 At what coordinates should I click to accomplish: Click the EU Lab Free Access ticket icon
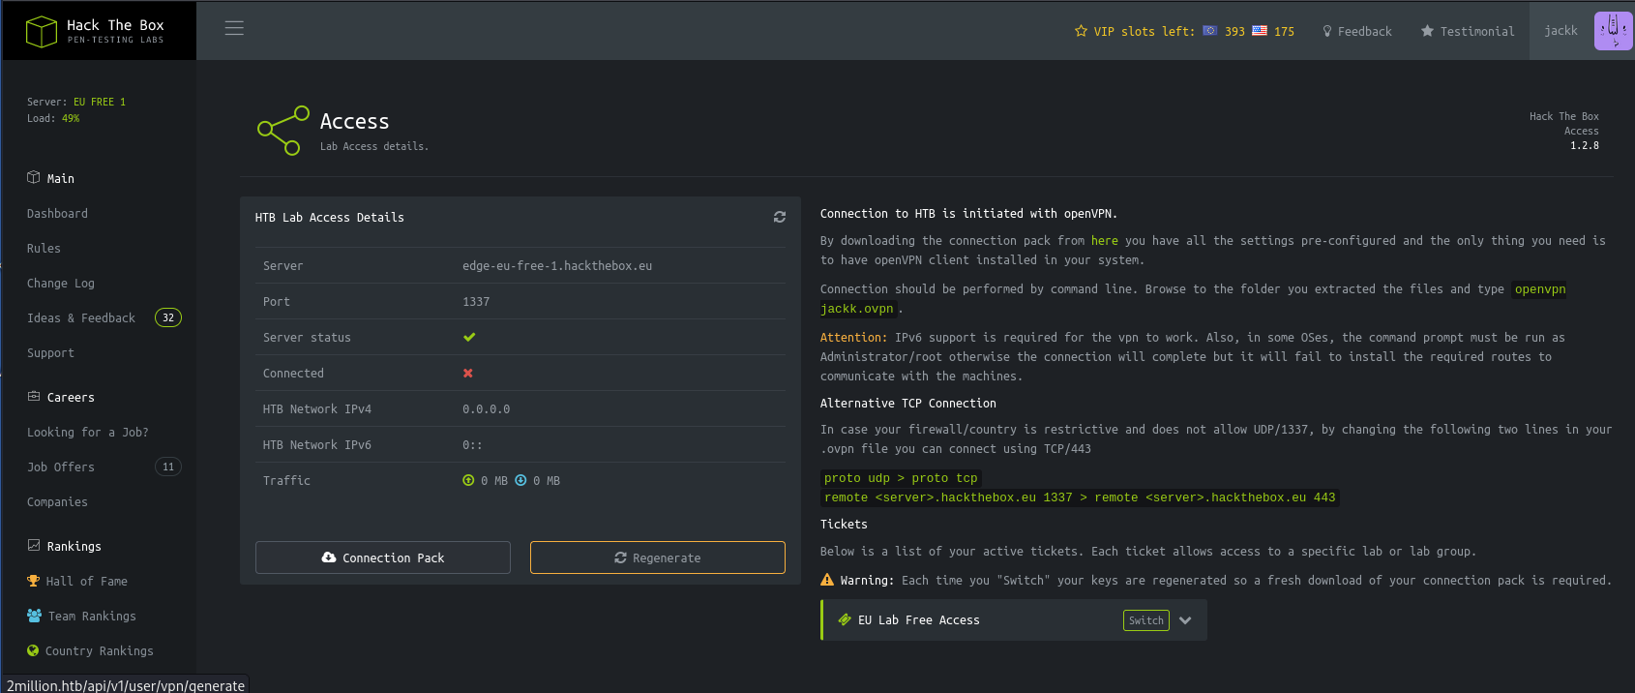pyautogui.click(x=845, y=619)
